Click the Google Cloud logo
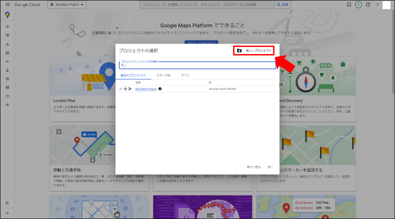Viewport: 395px width, 219px height. pos(27,5)
